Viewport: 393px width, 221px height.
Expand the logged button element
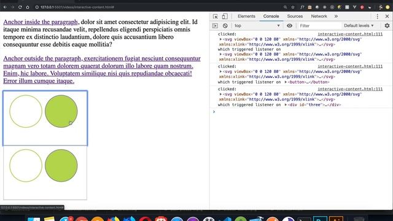click(286, 82)
